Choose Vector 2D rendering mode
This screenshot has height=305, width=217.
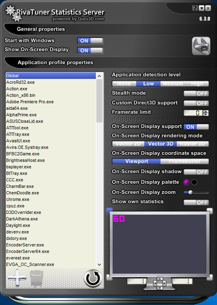(128, 144)
